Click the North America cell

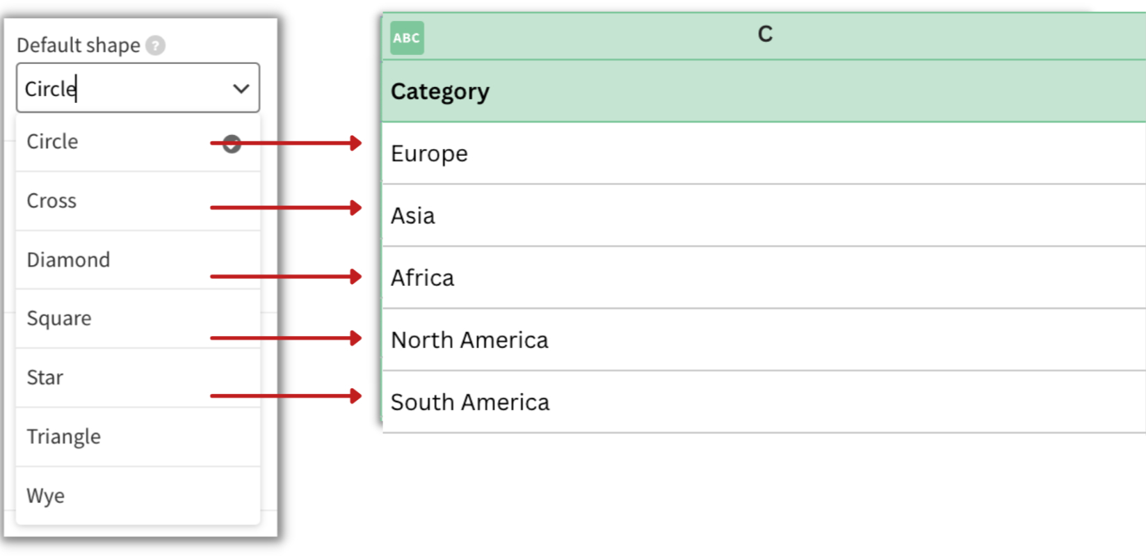(469, 340)
